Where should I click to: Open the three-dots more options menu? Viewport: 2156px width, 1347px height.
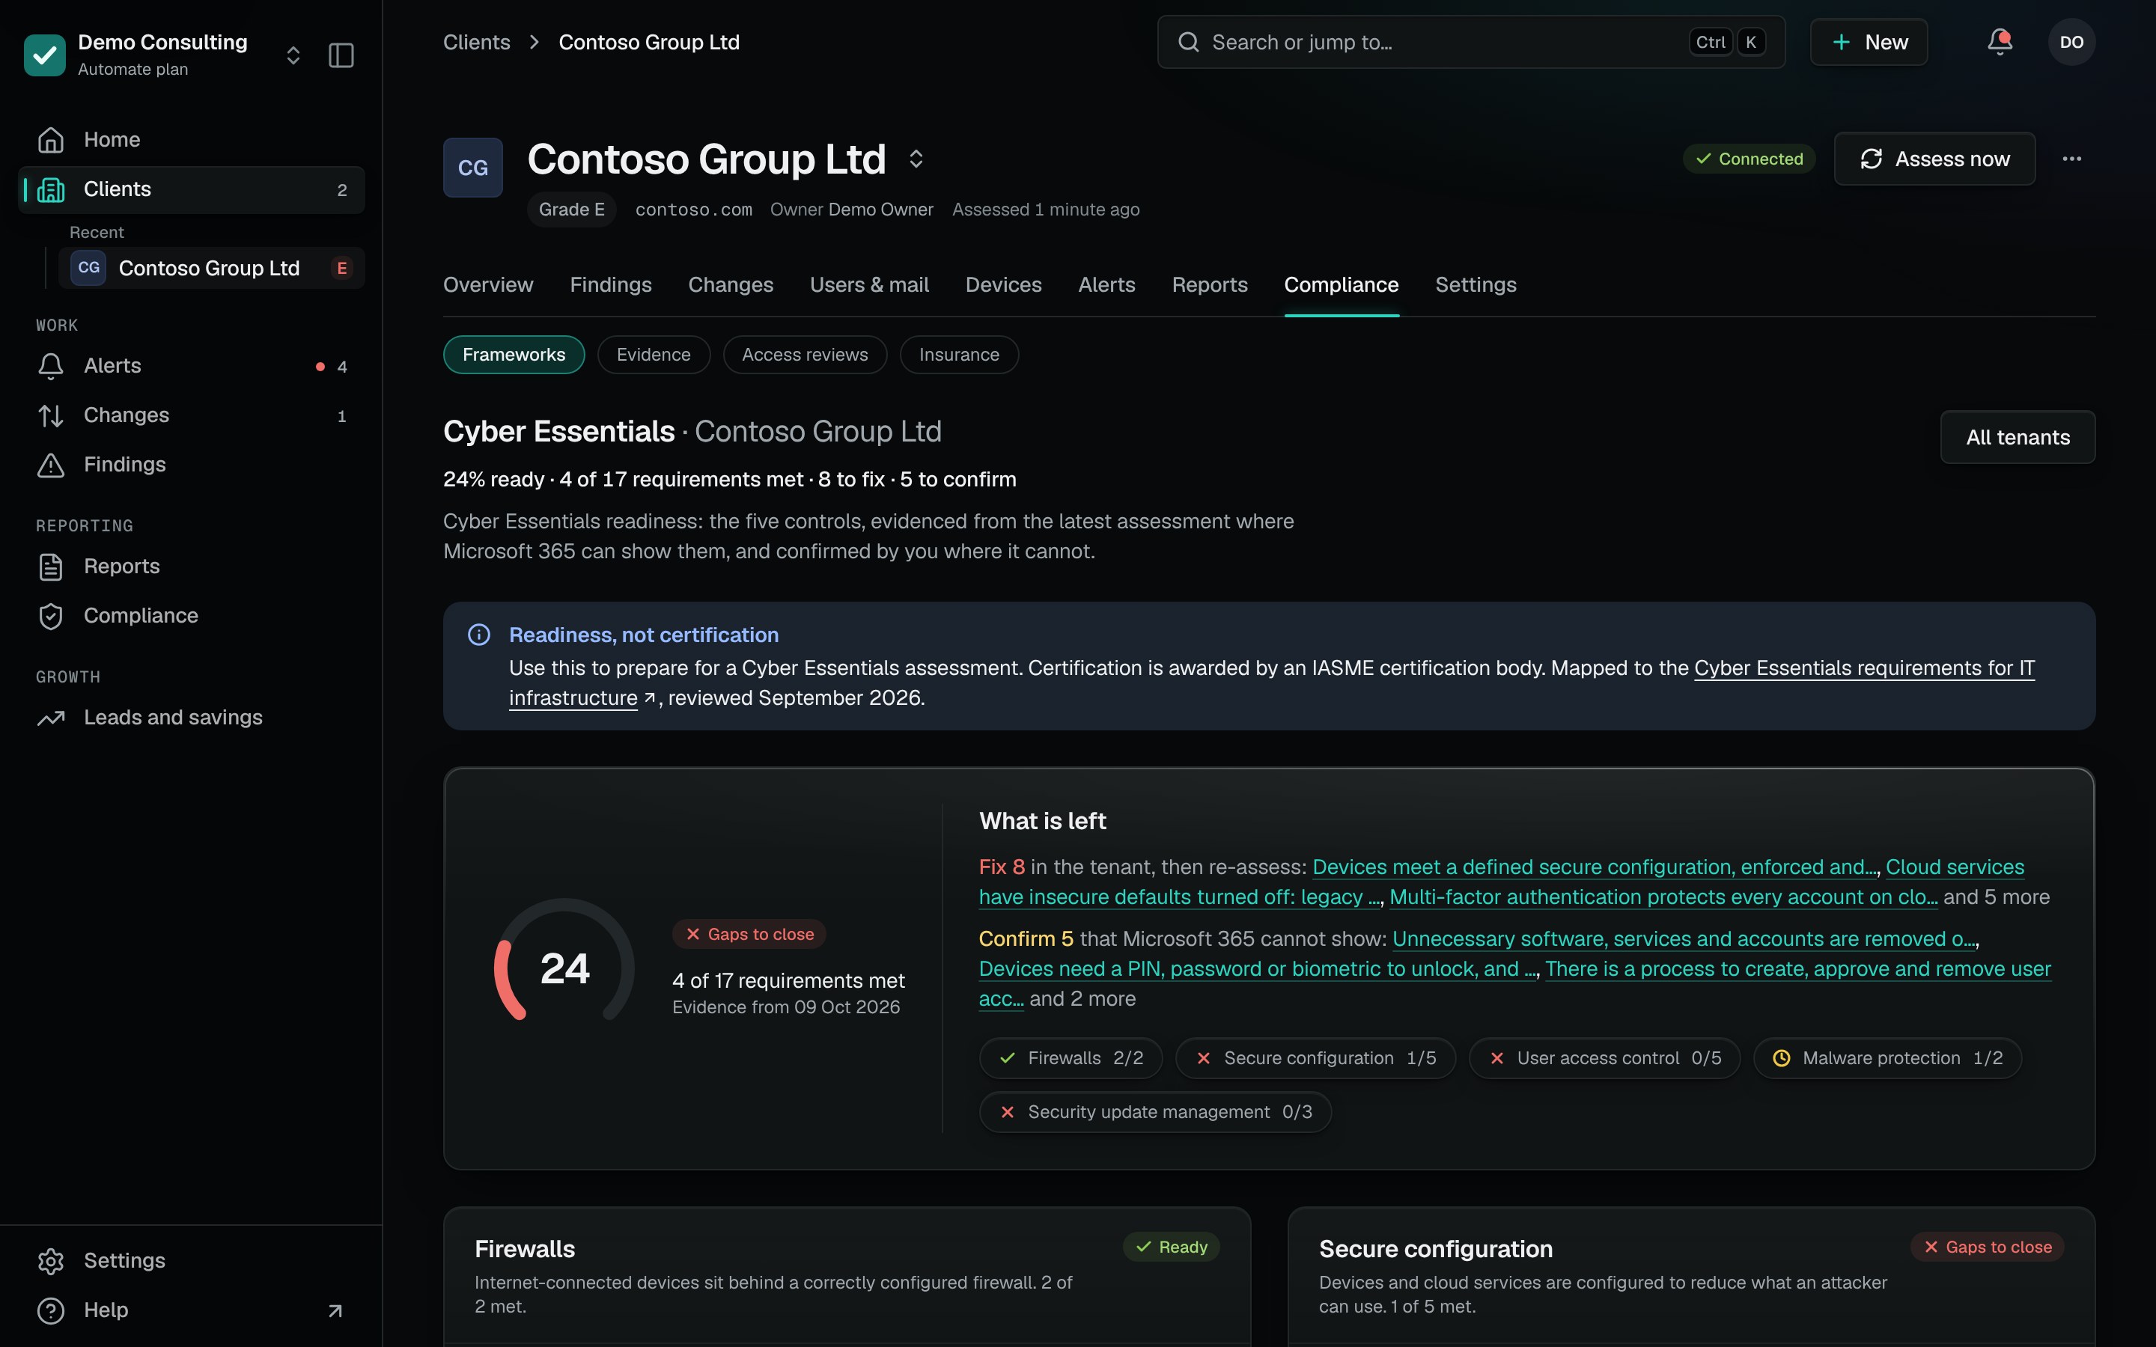click(2071, 159)
